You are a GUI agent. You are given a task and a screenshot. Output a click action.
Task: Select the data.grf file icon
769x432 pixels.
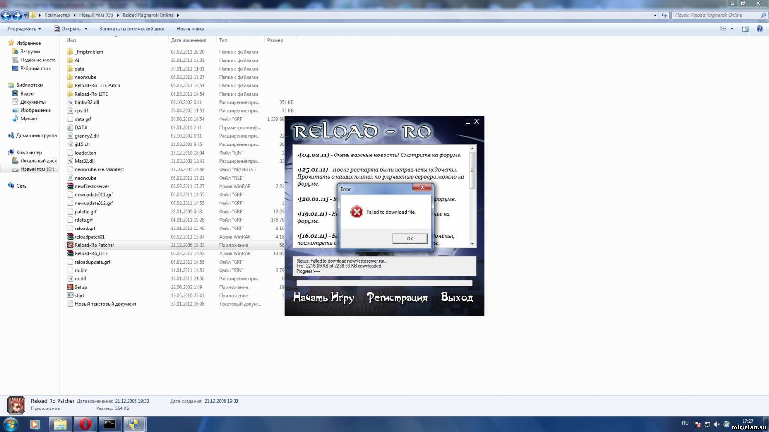tap(70, 119)
